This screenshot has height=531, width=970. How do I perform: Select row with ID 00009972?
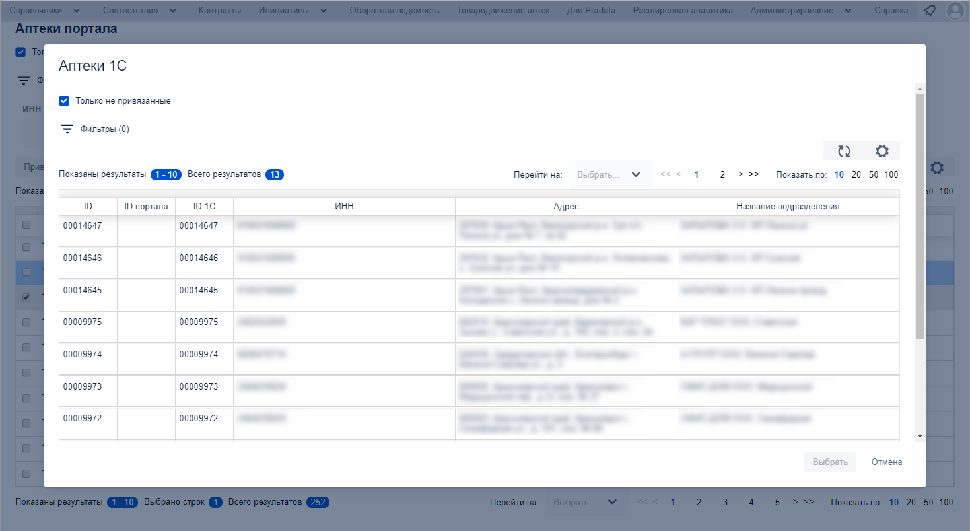point(479,423)
